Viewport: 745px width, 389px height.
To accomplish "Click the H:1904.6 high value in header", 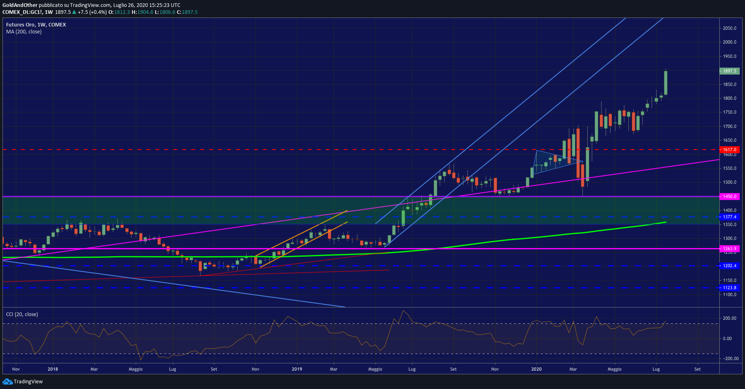I will [143, 12].
